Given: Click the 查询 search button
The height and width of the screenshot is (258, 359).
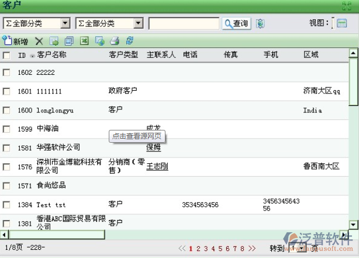Looking at the screenshot, I should 237,23.
